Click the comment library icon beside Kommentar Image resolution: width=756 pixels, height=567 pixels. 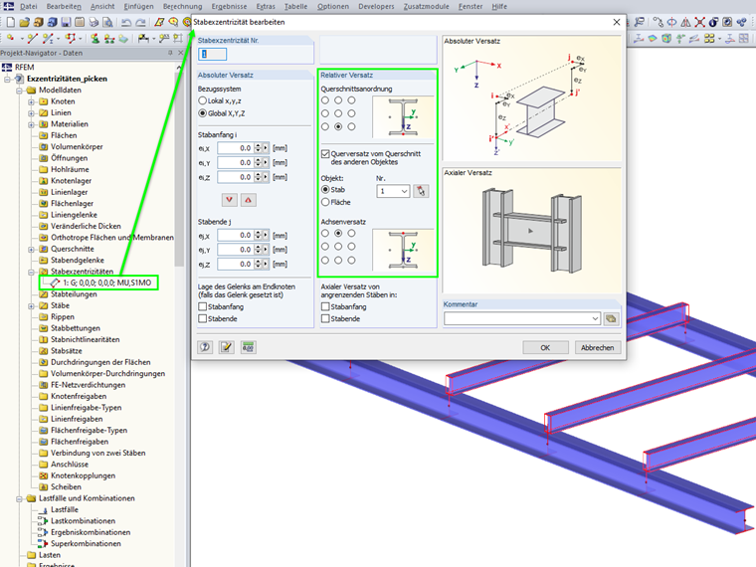611,318
